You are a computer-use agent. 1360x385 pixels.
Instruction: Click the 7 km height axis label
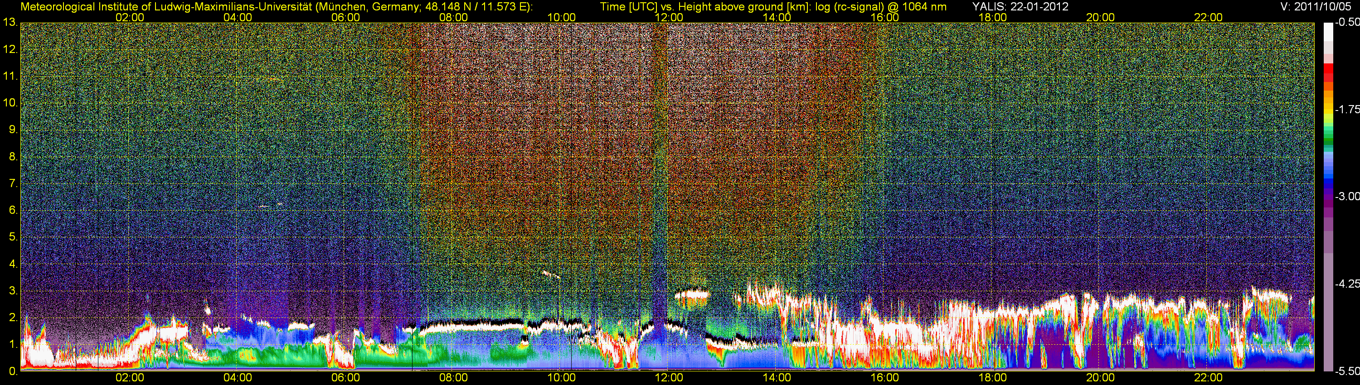tap(13, 183)
